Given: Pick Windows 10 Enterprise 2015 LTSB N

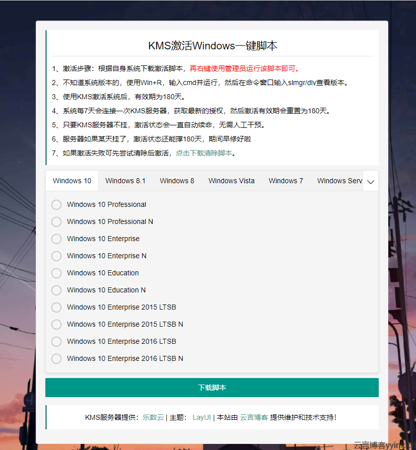Looking at the screenshot, I should pos(56,324).
